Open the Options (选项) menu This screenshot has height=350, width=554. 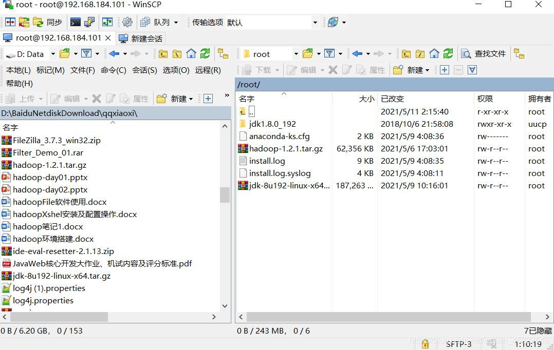[x=176, y=70]
